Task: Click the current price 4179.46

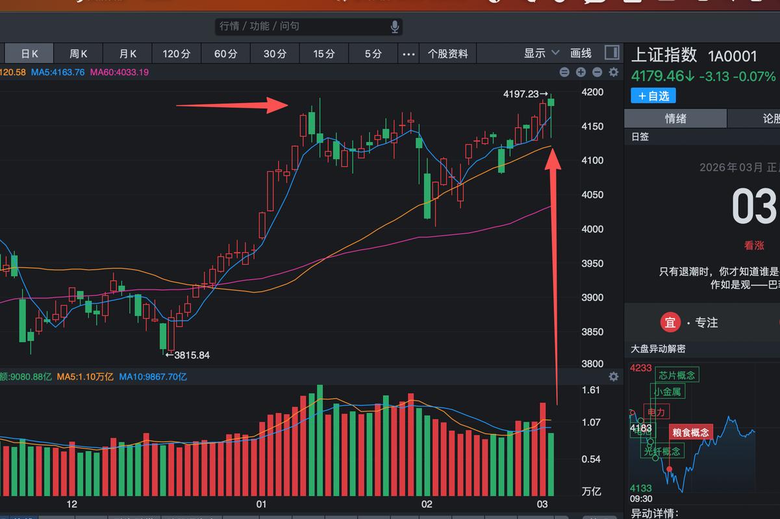Action: click(x=658, y=76)
